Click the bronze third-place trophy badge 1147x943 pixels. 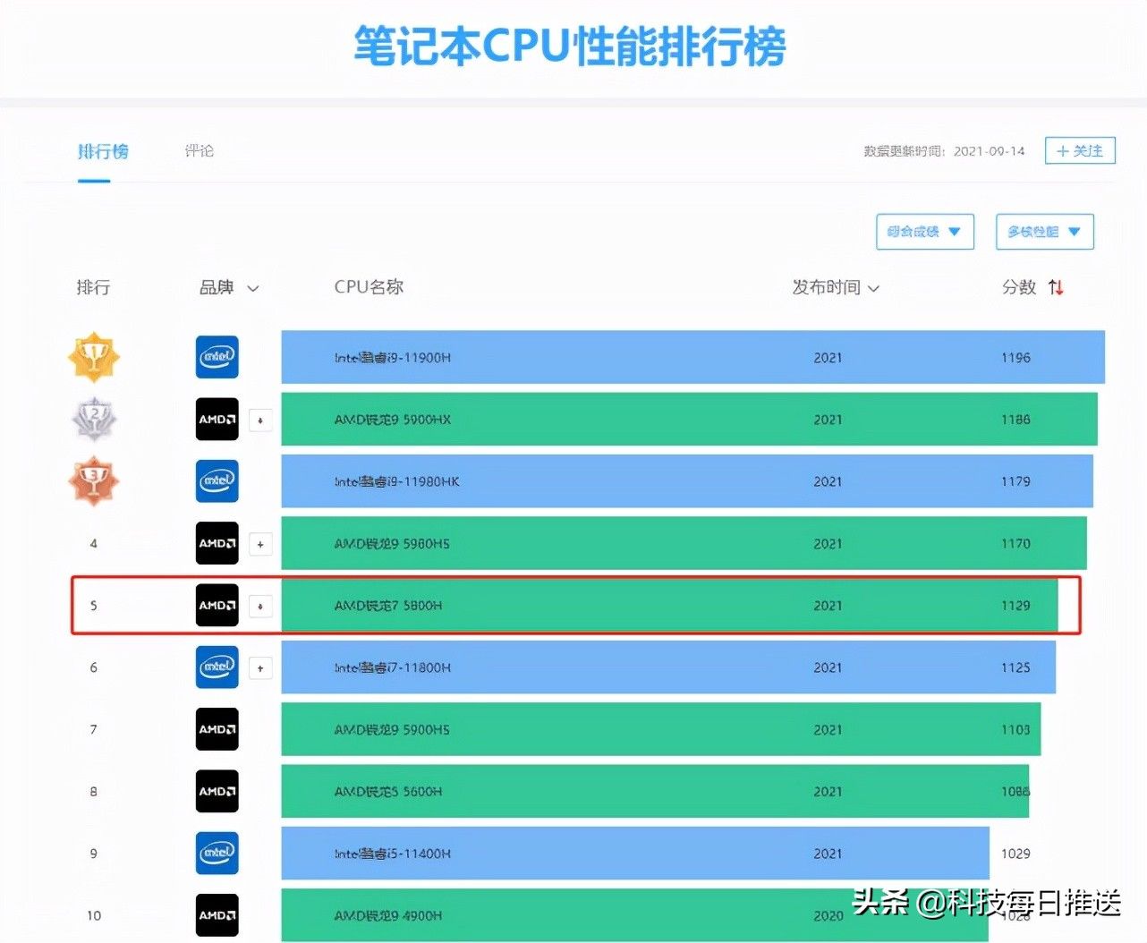tap(94, 481)
